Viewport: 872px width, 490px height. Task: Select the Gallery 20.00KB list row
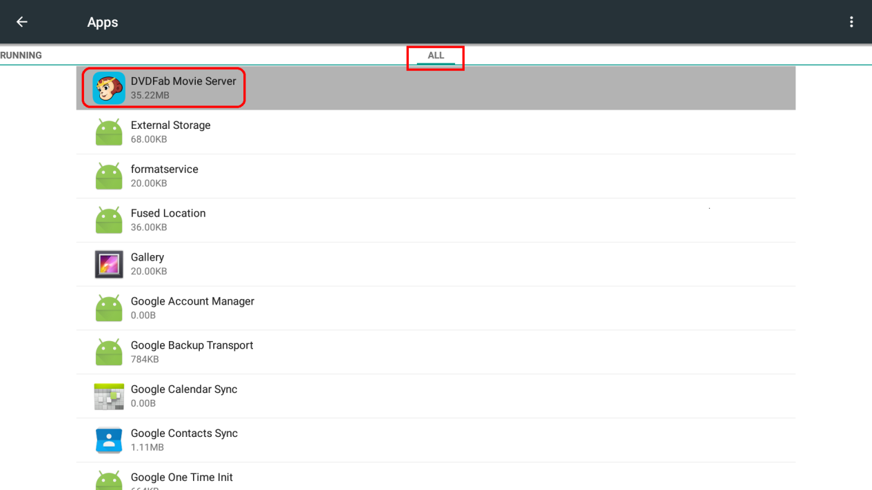pos(436,265)
